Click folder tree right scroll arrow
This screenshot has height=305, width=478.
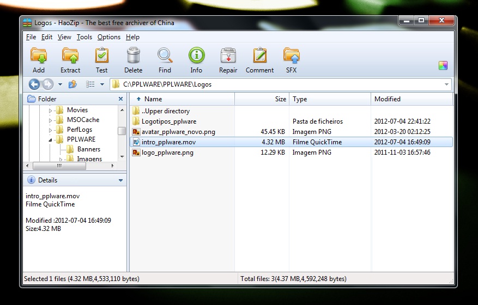pos(112,166)
